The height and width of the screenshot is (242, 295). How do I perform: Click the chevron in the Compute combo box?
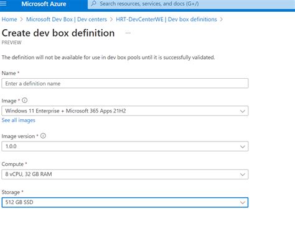click(x=243, y=174)
